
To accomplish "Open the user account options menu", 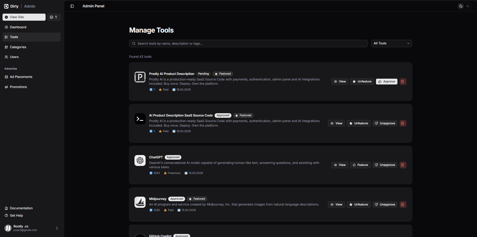I will [57, 228].
